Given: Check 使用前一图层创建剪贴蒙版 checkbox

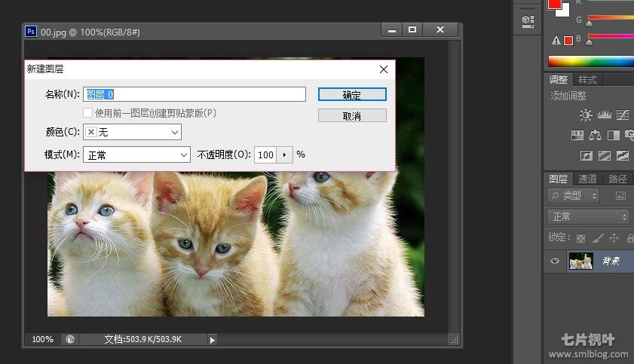Looking at the screenshot, I should (x=87, y=113).
